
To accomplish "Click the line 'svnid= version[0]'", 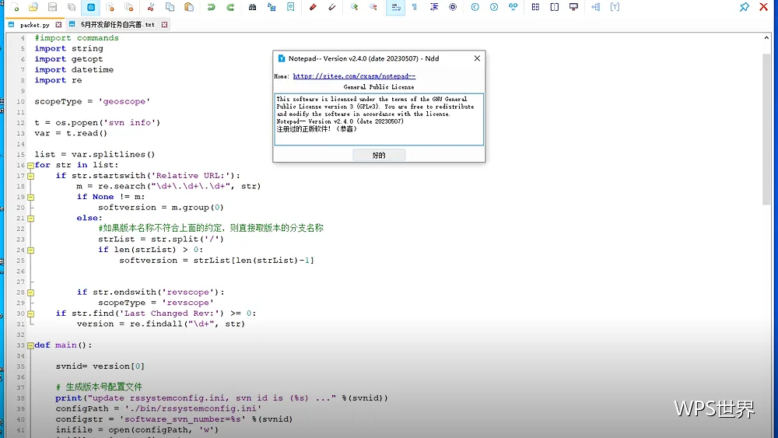I will (100, 366).
